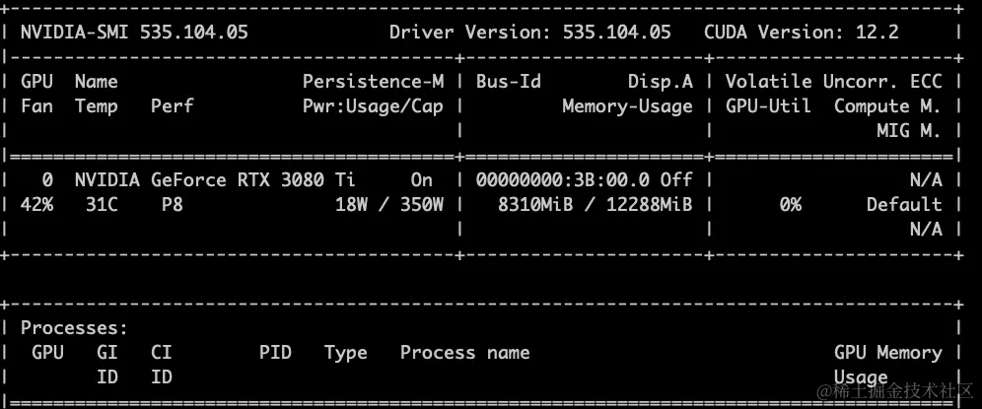Click the Driver Version 535.104.05 text
Viewport: 982px width, 409px height.
pos(529,32)
